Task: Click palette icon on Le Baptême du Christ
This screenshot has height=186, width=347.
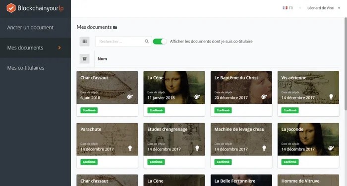Action: coord(264,97)
